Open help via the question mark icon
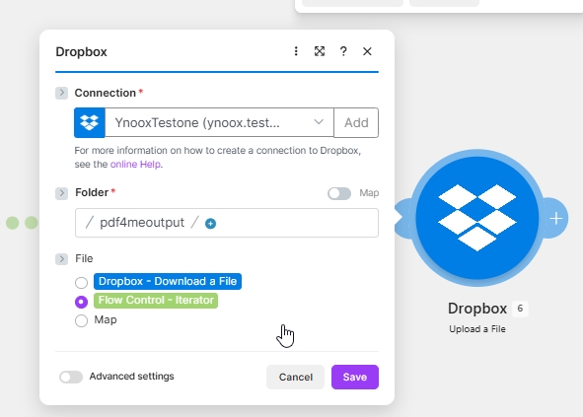This screenshot has width=583, height=417. tap(343, 51)
